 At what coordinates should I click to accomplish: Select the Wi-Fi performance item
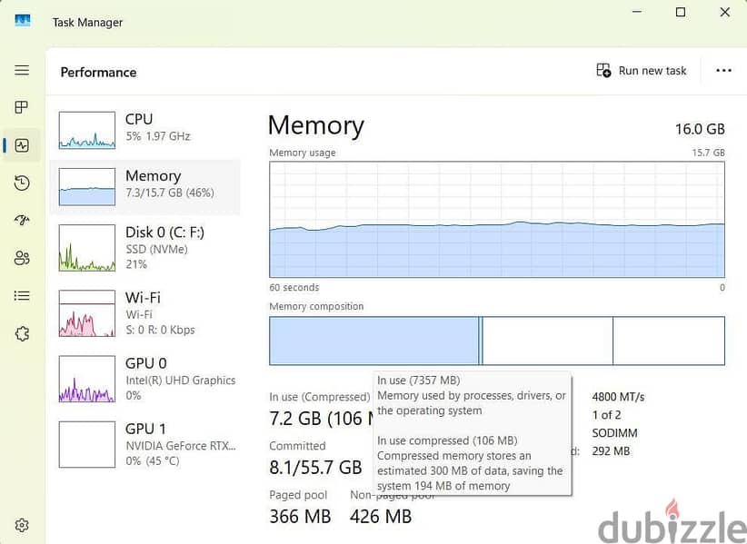tap(144, 313)
